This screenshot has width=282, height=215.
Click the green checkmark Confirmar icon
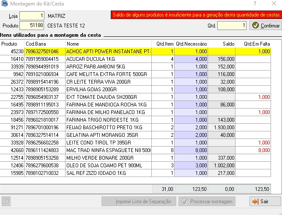(x=255, y=25)
